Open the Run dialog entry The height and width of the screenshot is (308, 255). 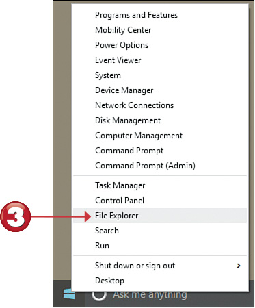click(x=159, y=246)
